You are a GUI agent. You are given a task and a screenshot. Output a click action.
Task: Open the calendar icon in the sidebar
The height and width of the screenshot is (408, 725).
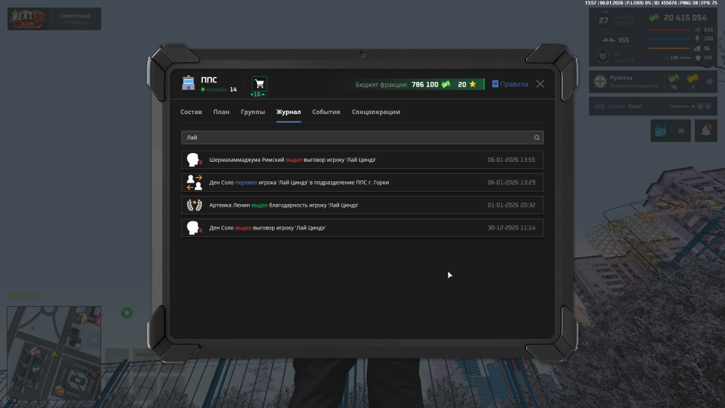coord(661,130)
